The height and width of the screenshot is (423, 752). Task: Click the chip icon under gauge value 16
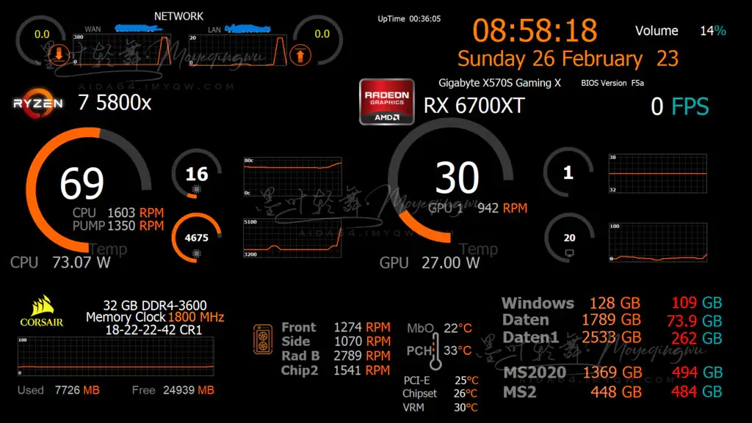195,191
